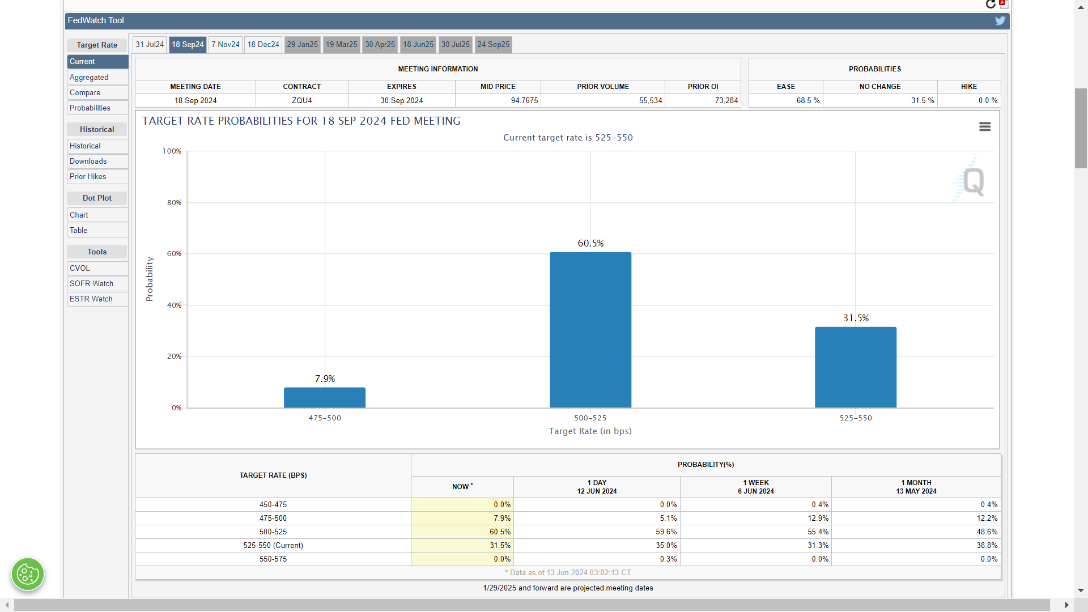The height and width of the screenshot is (612, 1088).
Task: Click the 500-525 bar showing 60.5%
Action: [590, 330]
